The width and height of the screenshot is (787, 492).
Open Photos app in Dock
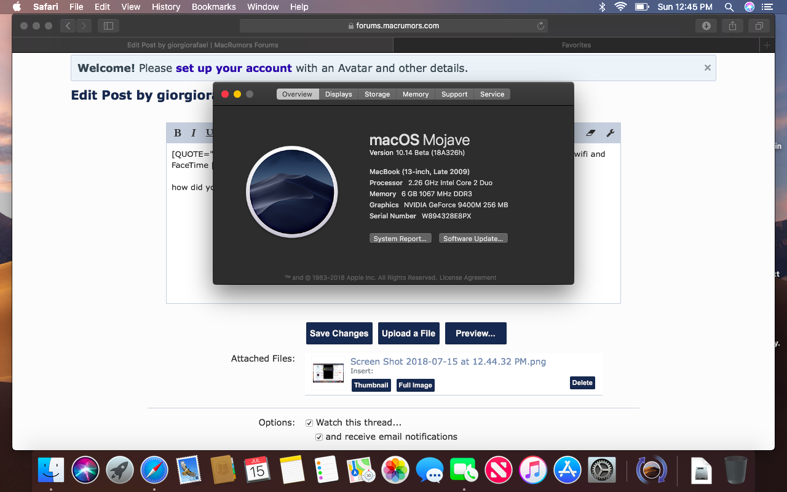(x=395, y=470)
